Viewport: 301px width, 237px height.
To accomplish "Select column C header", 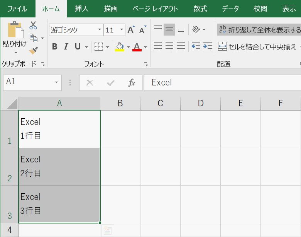I will tap(161, 104).
